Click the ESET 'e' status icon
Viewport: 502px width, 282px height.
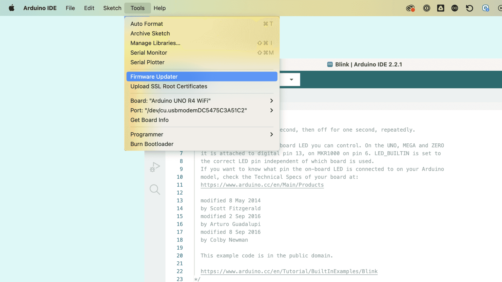pos(486,8)
